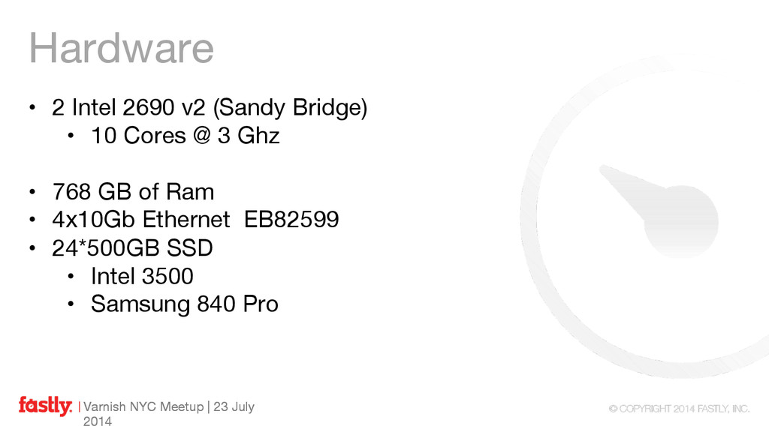
Task: Click the Hardware slide title
Action: click(121, 48)
